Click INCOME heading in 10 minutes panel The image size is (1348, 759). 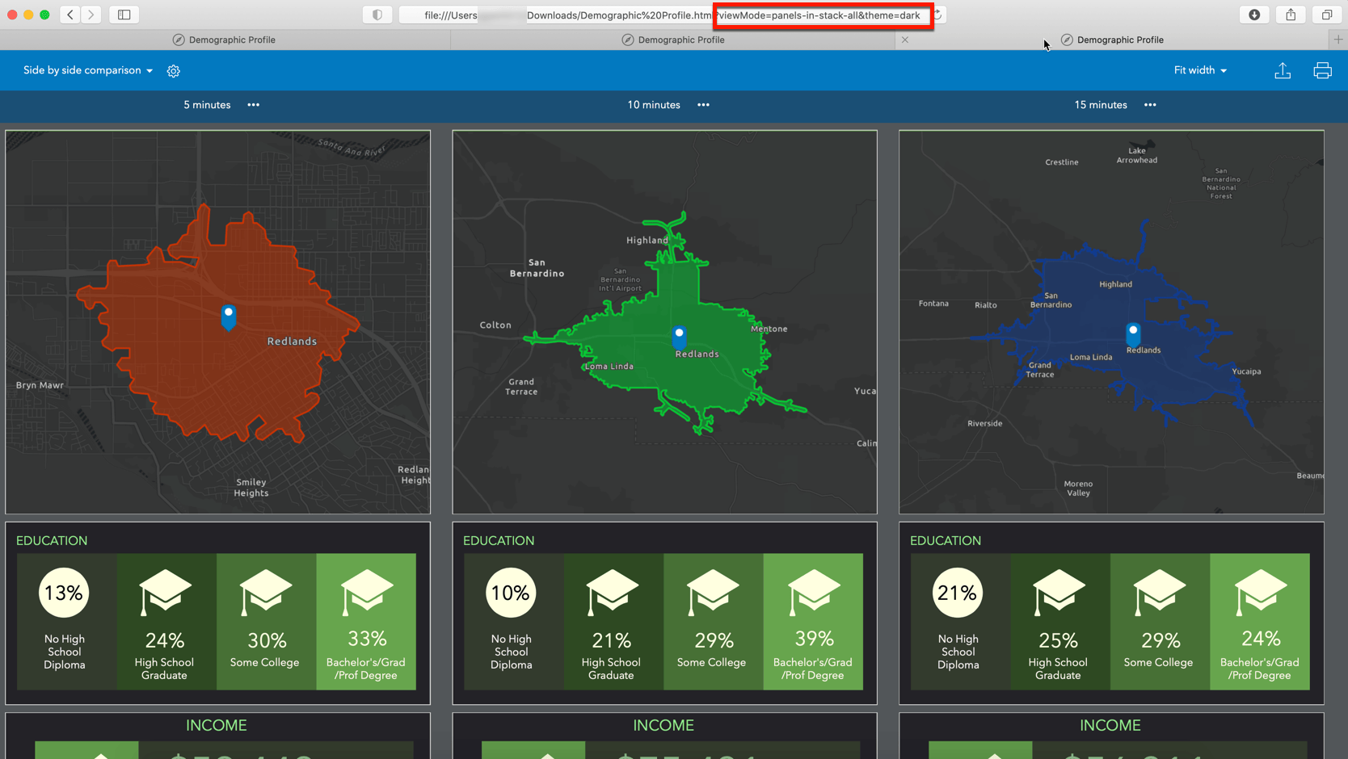[x=663, y=726]
